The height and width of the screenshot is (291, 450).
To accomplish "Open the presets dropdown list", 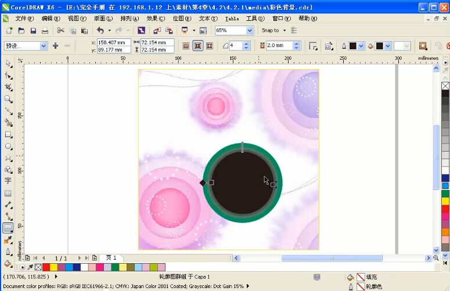I will [x=44, y=46].
